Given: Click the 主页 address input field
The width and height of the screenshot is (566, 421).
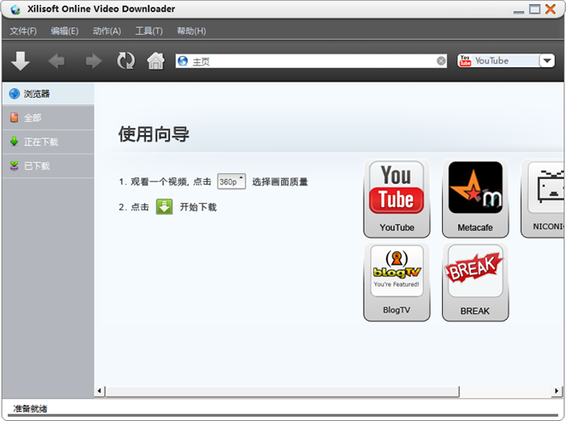Looking at the screenshot, I should click(x=311, y=61).
